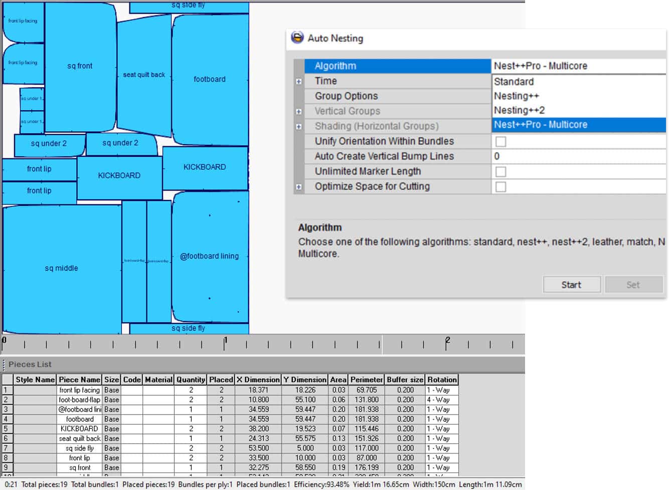Image resolution: width=669 pixels, height=490 pixels.
Task: Click the seat quilt back piece shape
Action: click(x=144, y=75)
